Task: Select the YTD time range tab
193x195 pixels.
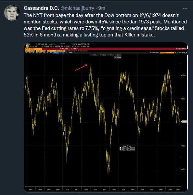Action: point(40,53)
